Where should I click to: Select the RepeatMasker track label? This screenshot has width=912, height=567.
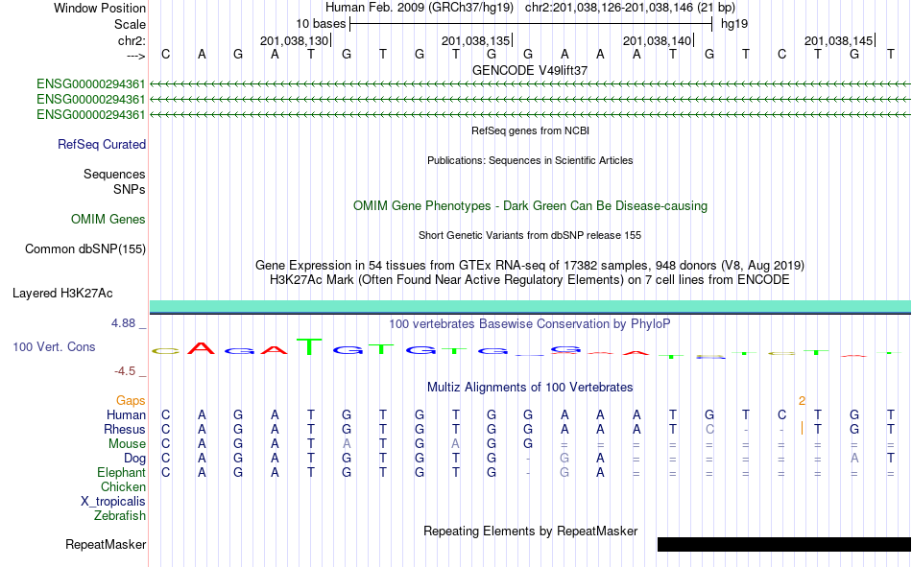pos(106,544)
